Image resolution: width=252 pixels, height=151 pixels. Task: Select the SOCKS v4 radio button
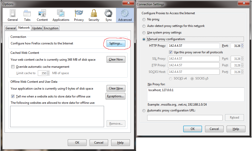point(171,79)
